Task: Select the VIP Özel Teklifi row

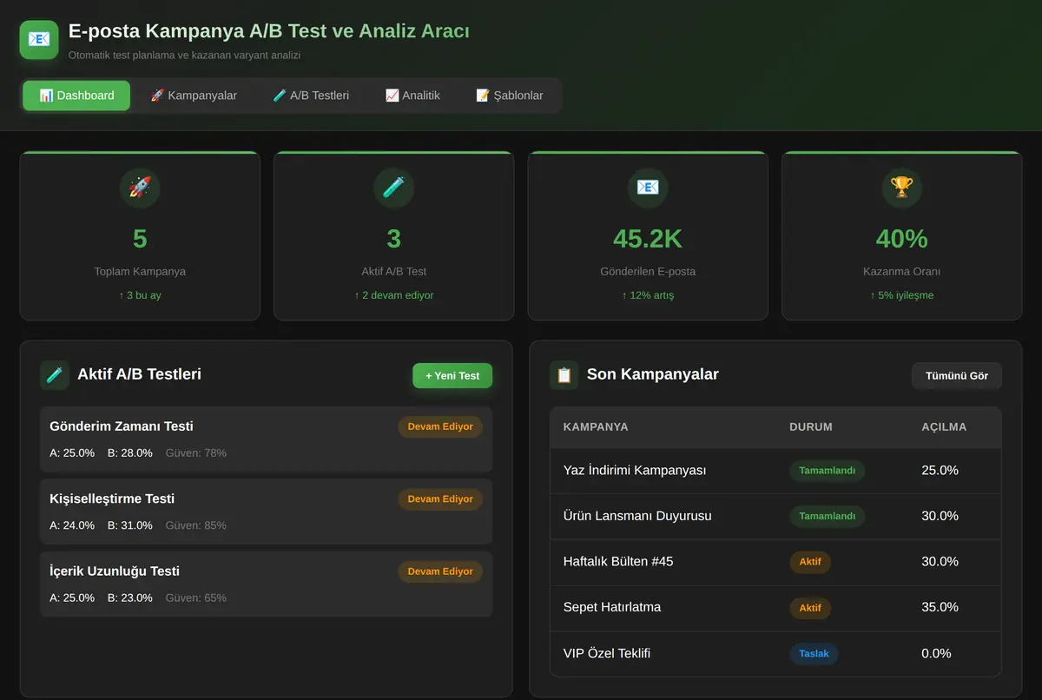Action: tap(775, 653)
